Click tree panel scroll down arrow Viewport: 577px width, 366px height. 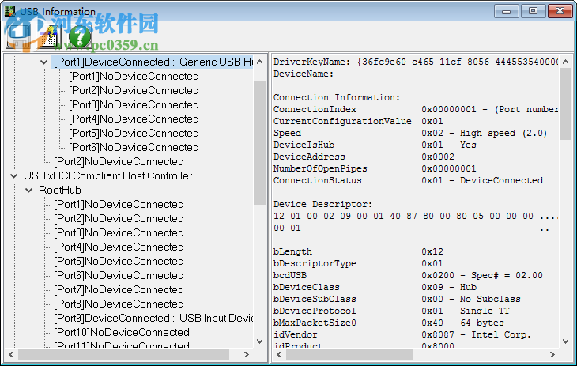click(x=260, y=341)
